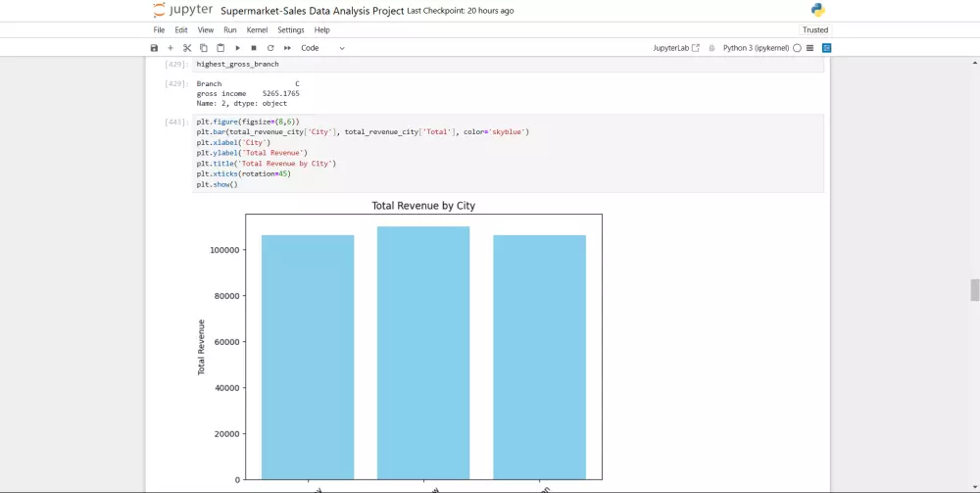Click the scrollbar down arrow

974,487
